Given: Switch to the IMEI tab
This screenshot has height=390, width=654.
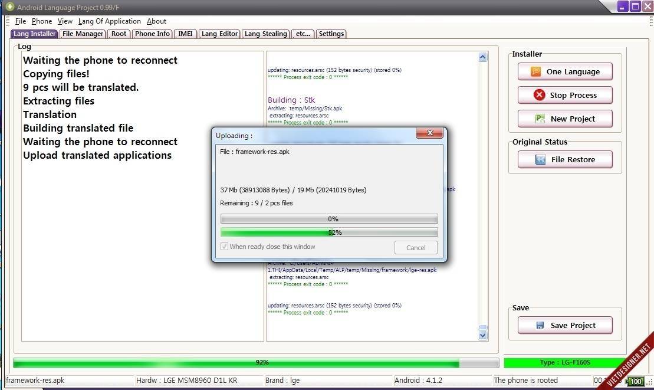Looking at the screenshot, I should [x=185, y=34].
